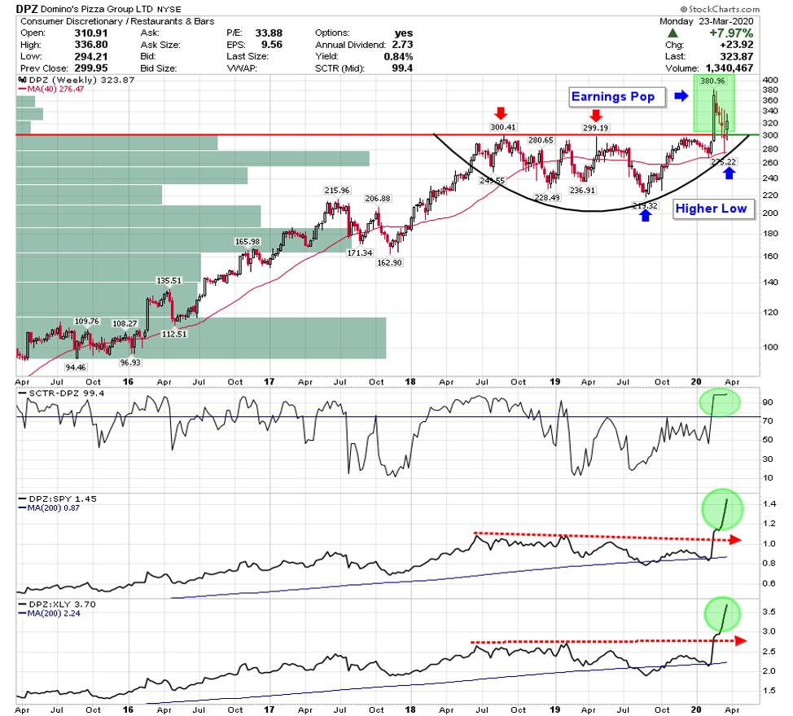Click the red dashed arrowhead in DPZ:SPY panel
This screenshot has height=716, width=793.
(737, 539)
